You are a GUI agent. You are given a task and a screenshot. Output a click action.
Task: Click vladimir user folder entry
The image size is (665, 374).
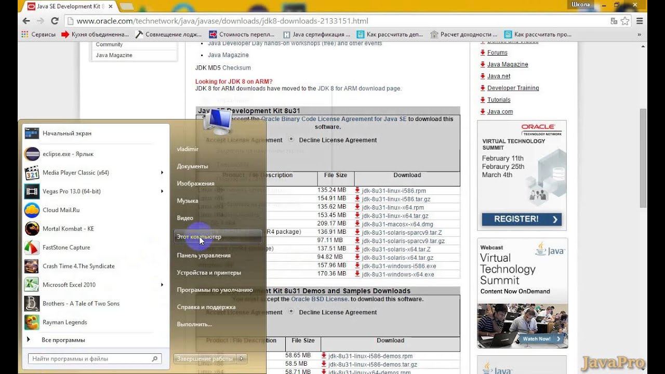coord(188,149)
